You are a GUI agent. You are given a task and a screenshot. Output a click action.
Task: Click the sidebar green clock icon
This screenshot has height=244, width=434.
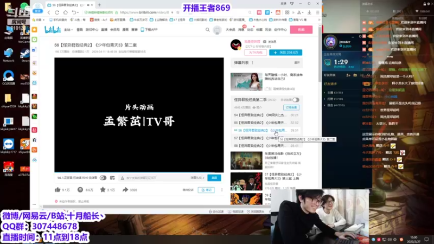point(35,40)
